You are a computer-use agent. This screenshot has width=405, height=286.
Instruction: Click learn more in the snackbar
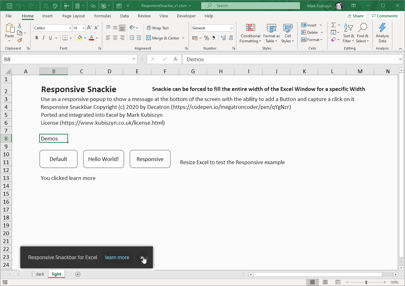pos(117,258)
